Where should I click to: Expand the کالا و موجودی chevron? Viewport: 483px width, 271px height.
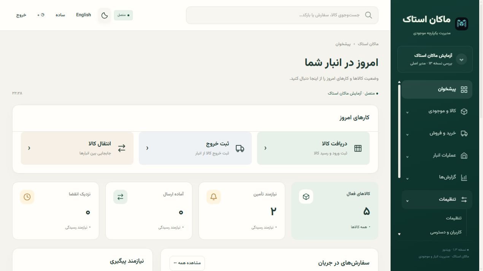click(x=407, y=112)
